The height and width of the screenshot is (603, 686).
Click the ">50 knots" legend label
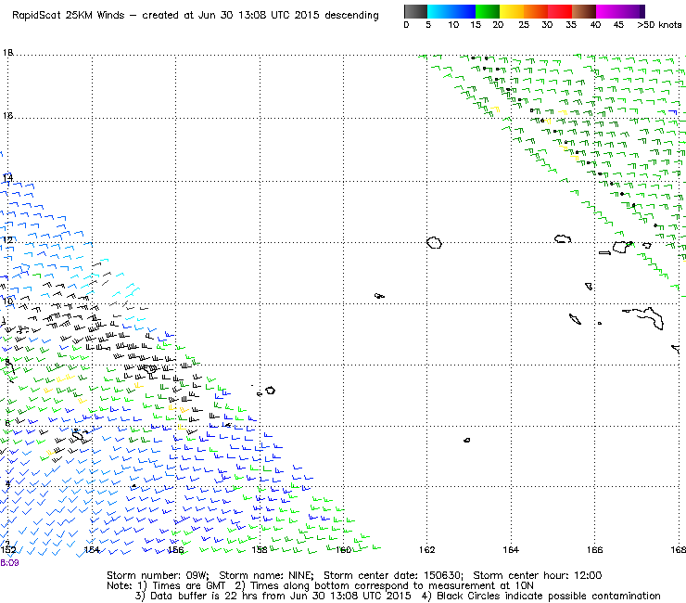click(659, 25)
